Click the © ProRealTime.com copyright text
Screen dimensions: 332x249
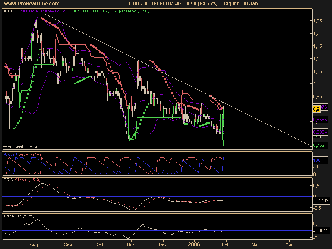(22, 146)
